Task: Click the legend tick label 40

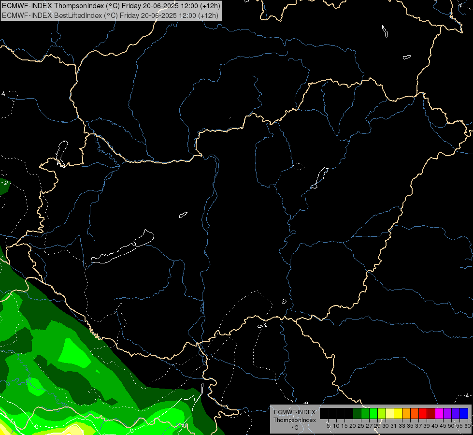Action: (x=435, y=426)
